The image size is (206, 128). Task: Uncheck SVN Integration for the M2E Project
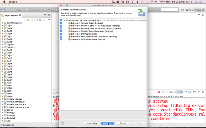tap(61, 26)
